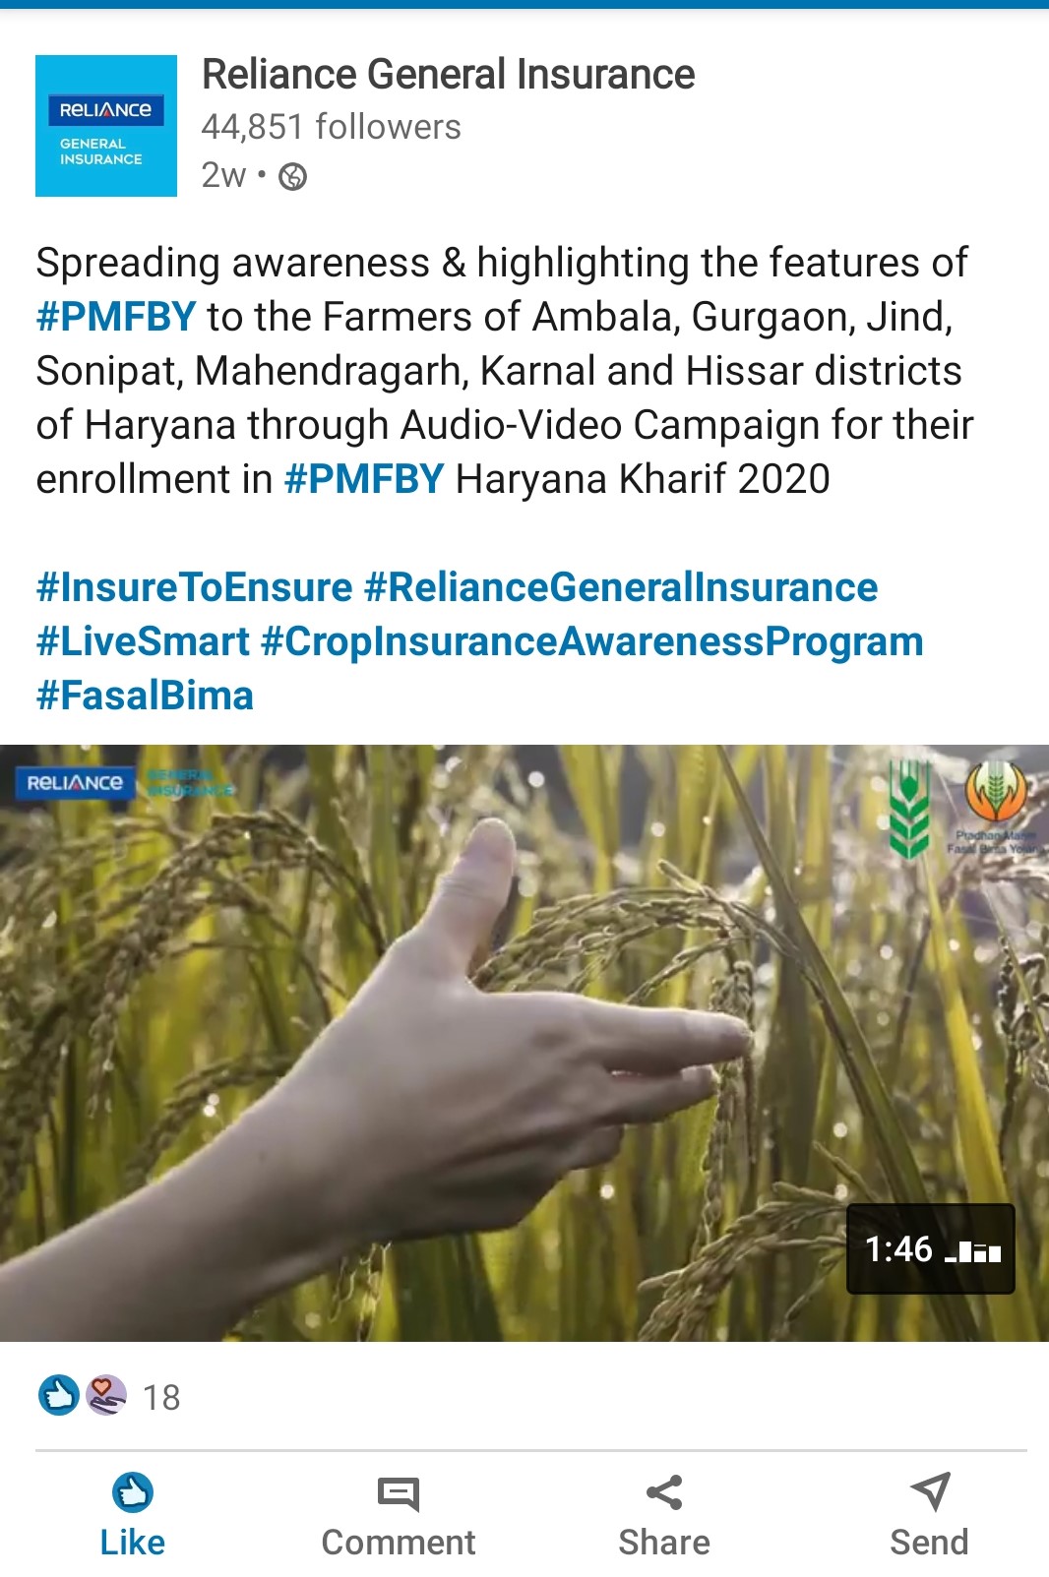The width and height of the screenshot is (1049, 1577).
Task: Click the 1:46 video duration badge
Action: tap(931, 1249)
